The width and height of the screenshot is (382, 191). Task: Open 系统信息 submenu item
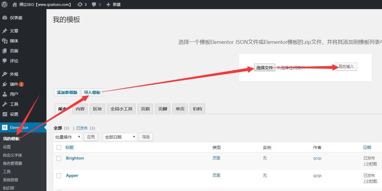click(x=11, y=180)
